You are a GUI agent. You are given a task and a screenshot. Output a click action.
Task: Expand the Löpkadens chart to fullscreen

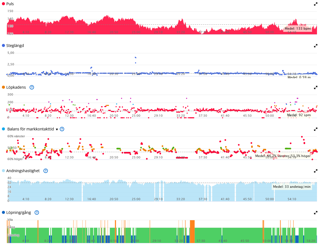[x=316, y=87]
